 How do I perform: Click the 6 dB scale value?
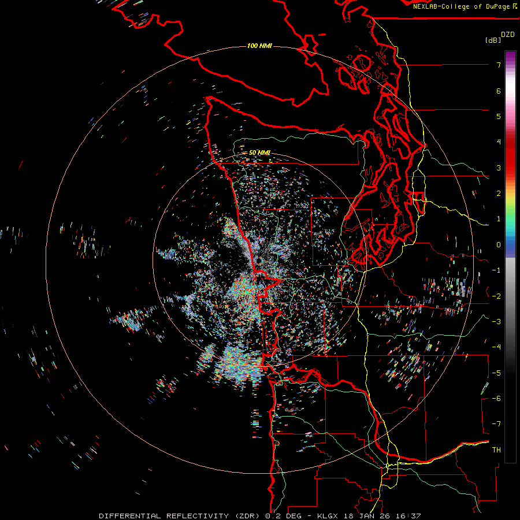click(499, 91)
